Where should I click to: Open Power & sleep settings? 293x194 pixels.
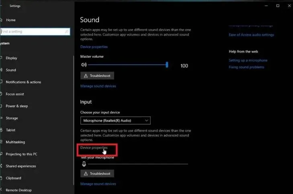16,106
